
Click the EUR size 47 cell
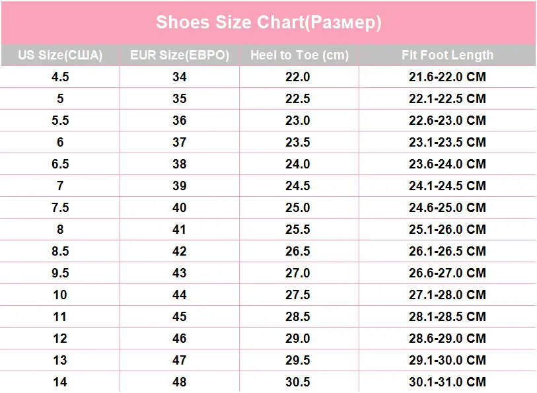pos(180,360)
